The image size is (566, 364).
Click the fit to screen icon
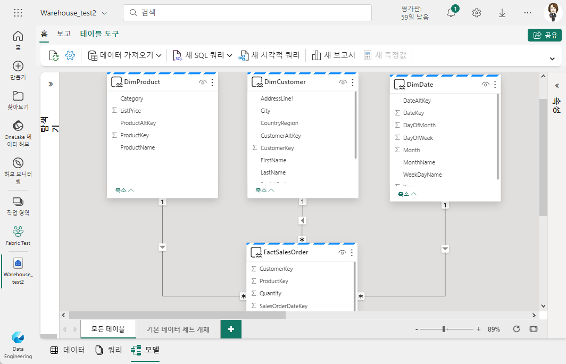coord(534,329)
